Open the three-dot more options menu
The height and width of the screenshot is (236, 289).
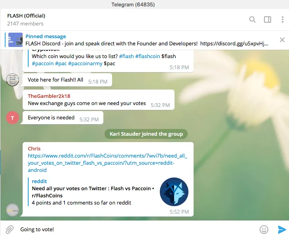point(282,20)
